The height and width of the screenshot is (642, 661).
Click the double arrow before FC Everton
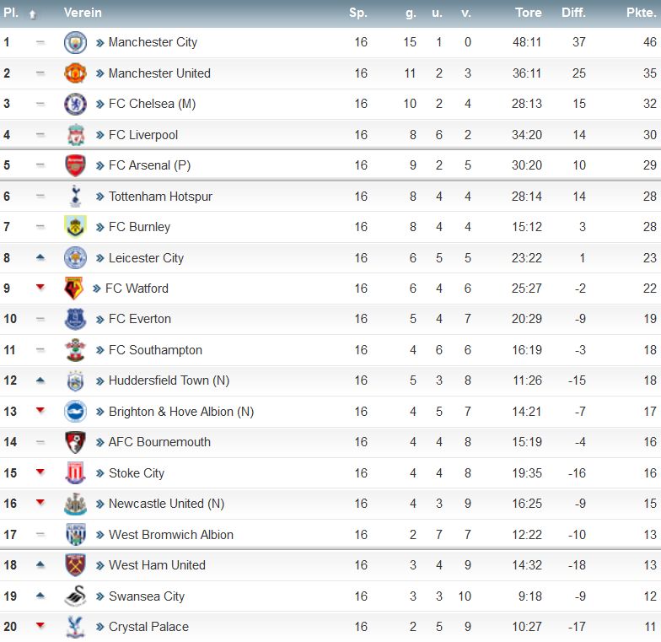pyautogui.click(x=99, y=319)
